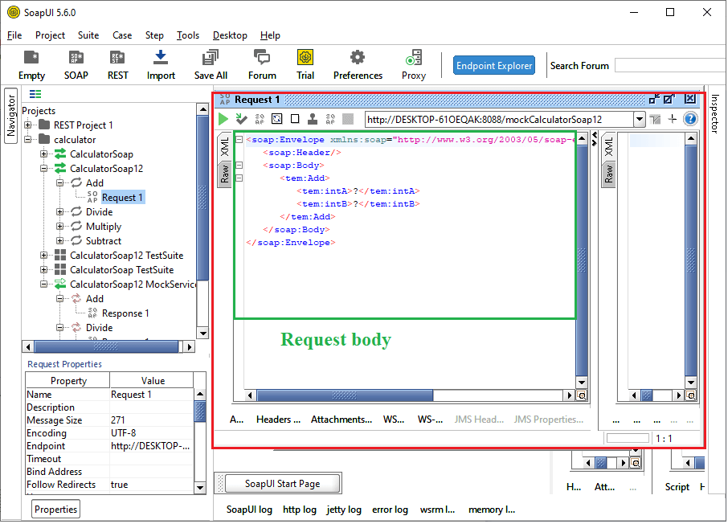Click the magnifier icon at the request editor corner
The image size is (728, 524).
coord(582,395)
